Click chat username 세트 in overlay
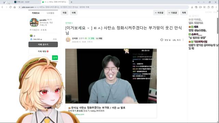The width and height of the screenshot is (219, 123). point(196,27)
